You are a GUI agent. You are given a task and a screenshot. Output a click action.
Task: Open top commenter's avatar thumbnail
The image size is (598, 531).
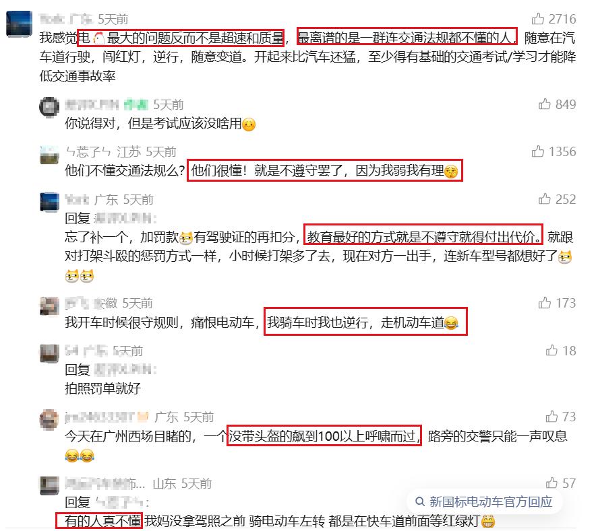pyautogui.click(x=19, y=24)
